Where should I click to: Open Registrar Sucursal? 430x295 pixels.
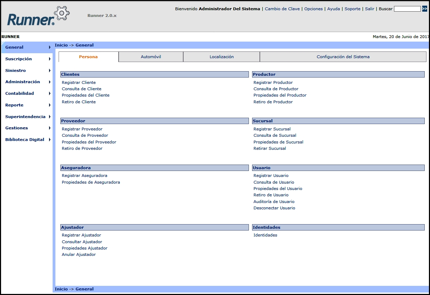tap(272, 129)
